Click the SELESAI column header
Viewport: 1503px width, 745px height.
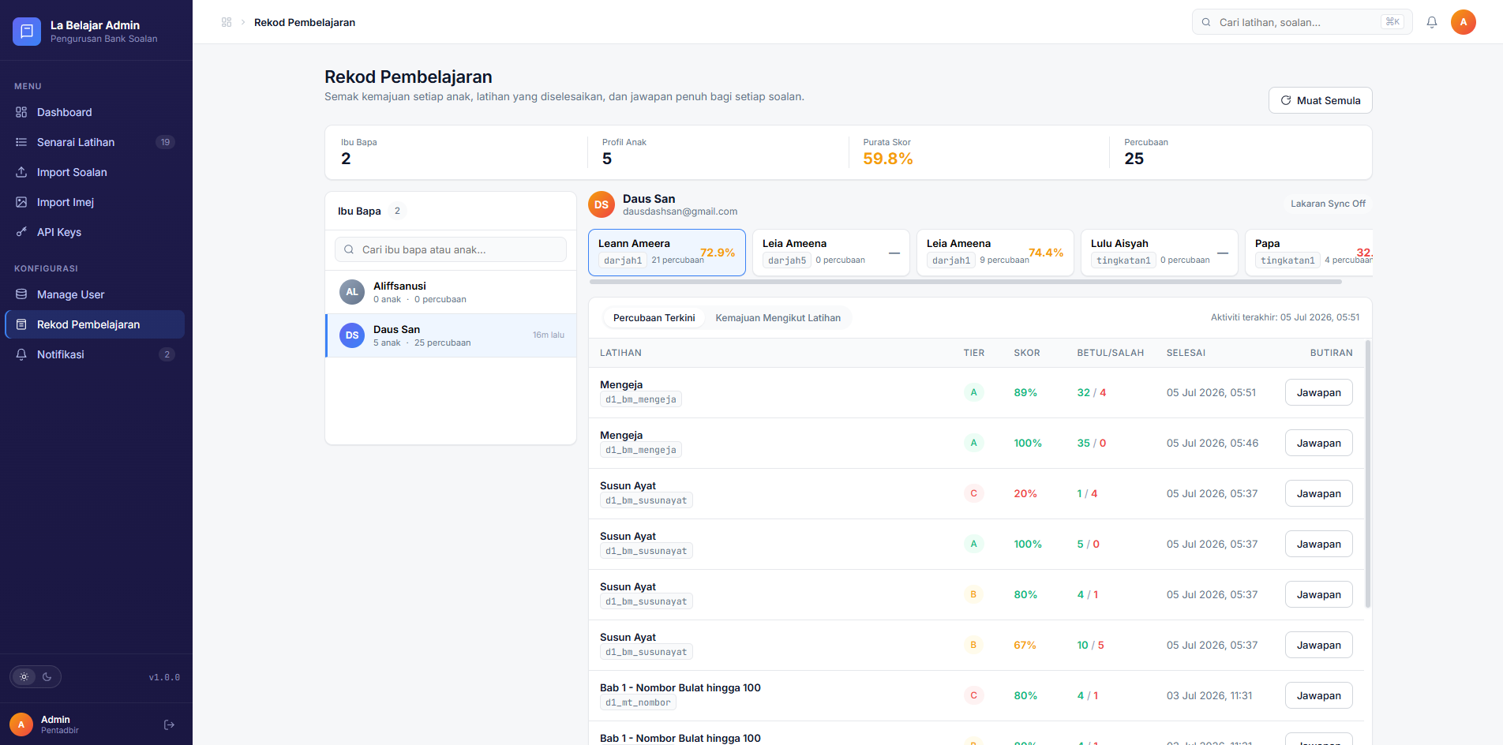pyautogui.click(x=1186, y=353)
